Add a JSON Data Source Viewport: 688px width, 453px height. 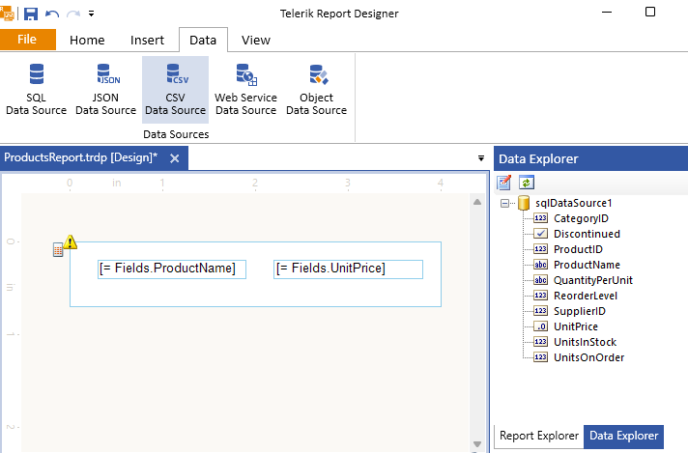[105, 89]
